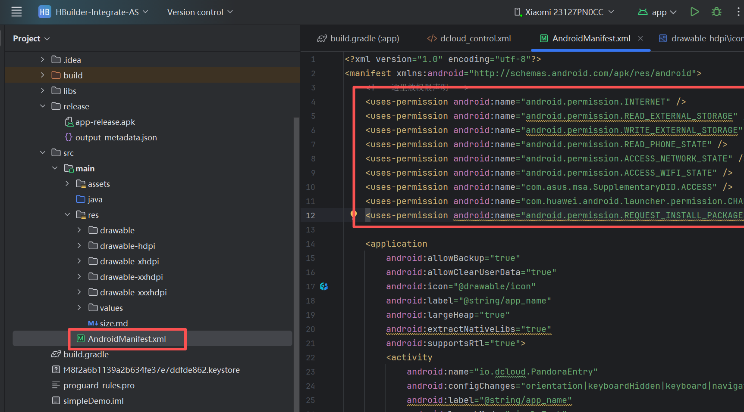Image resolution: width=744 pixels, height=412 pixels.
Task: Open the toolbar more-actions dots
Action: [x=738, y=12]
